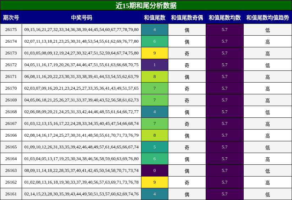Select issue number 26173
The width and height of the screenshot is (292, 200).
11,53
